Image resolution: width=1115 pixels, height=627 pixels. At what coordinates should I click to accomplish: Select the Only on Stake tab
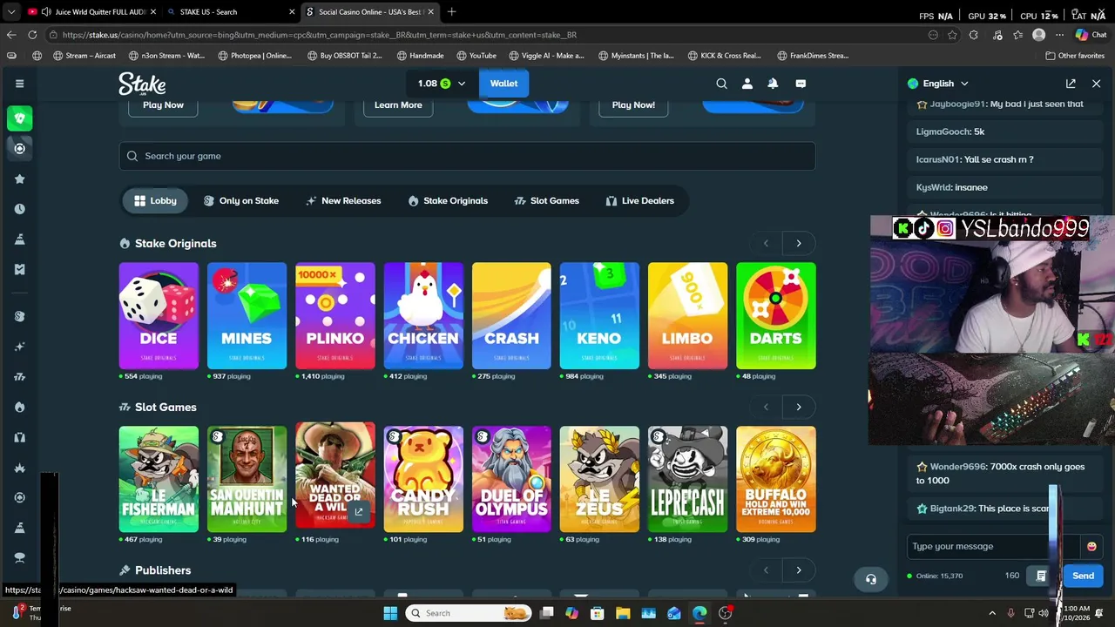240,200
